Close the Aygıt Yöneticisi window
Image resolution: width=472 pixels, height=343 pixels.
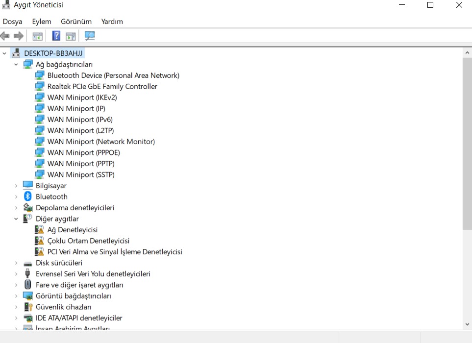pos(459,5)
